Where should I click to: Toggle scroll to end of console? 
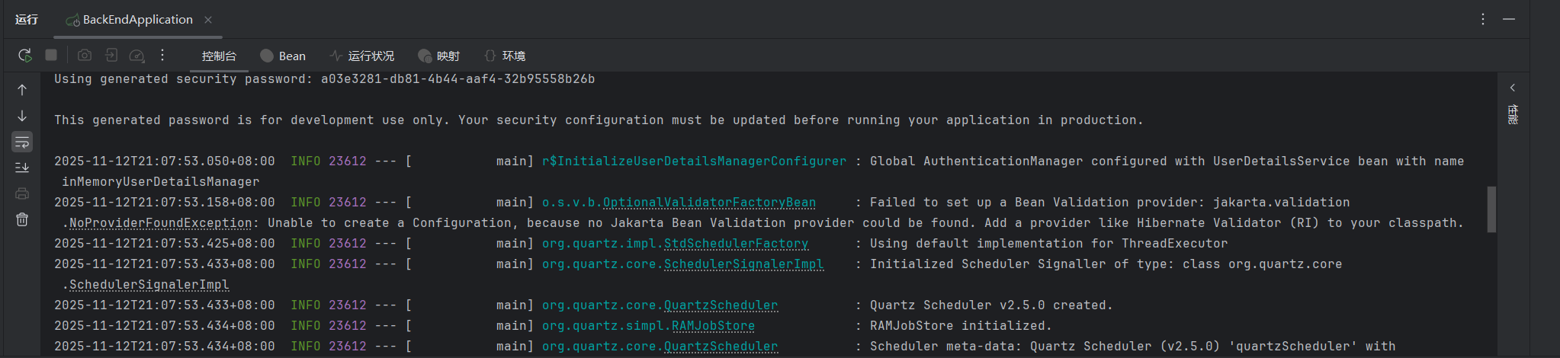click(x=22, y=168)
